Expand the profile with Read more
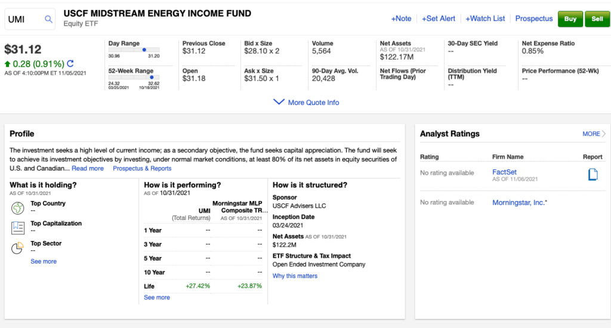 click(88, 168)
